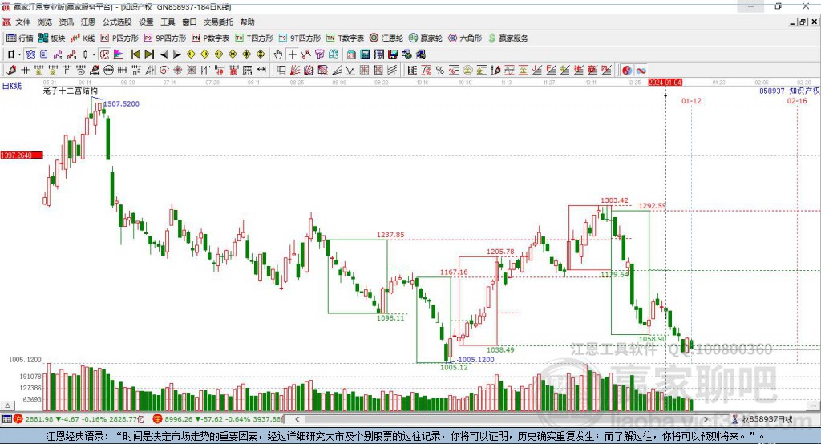The height and width of the screenshot is (444, 821).
Task: Open the calendar date icon
Action: 351,54
